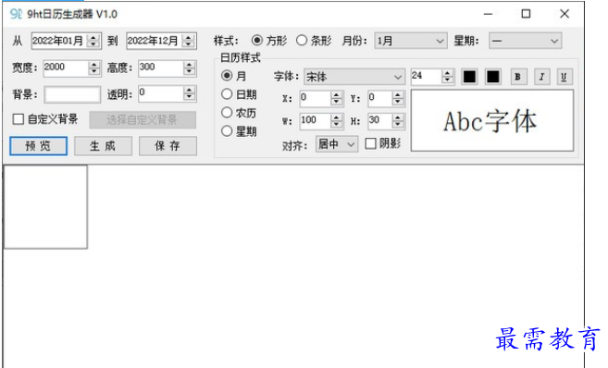Open the first black font color swatch
The width and height of the screenshot is (608, 368).
tap(469, 77)
